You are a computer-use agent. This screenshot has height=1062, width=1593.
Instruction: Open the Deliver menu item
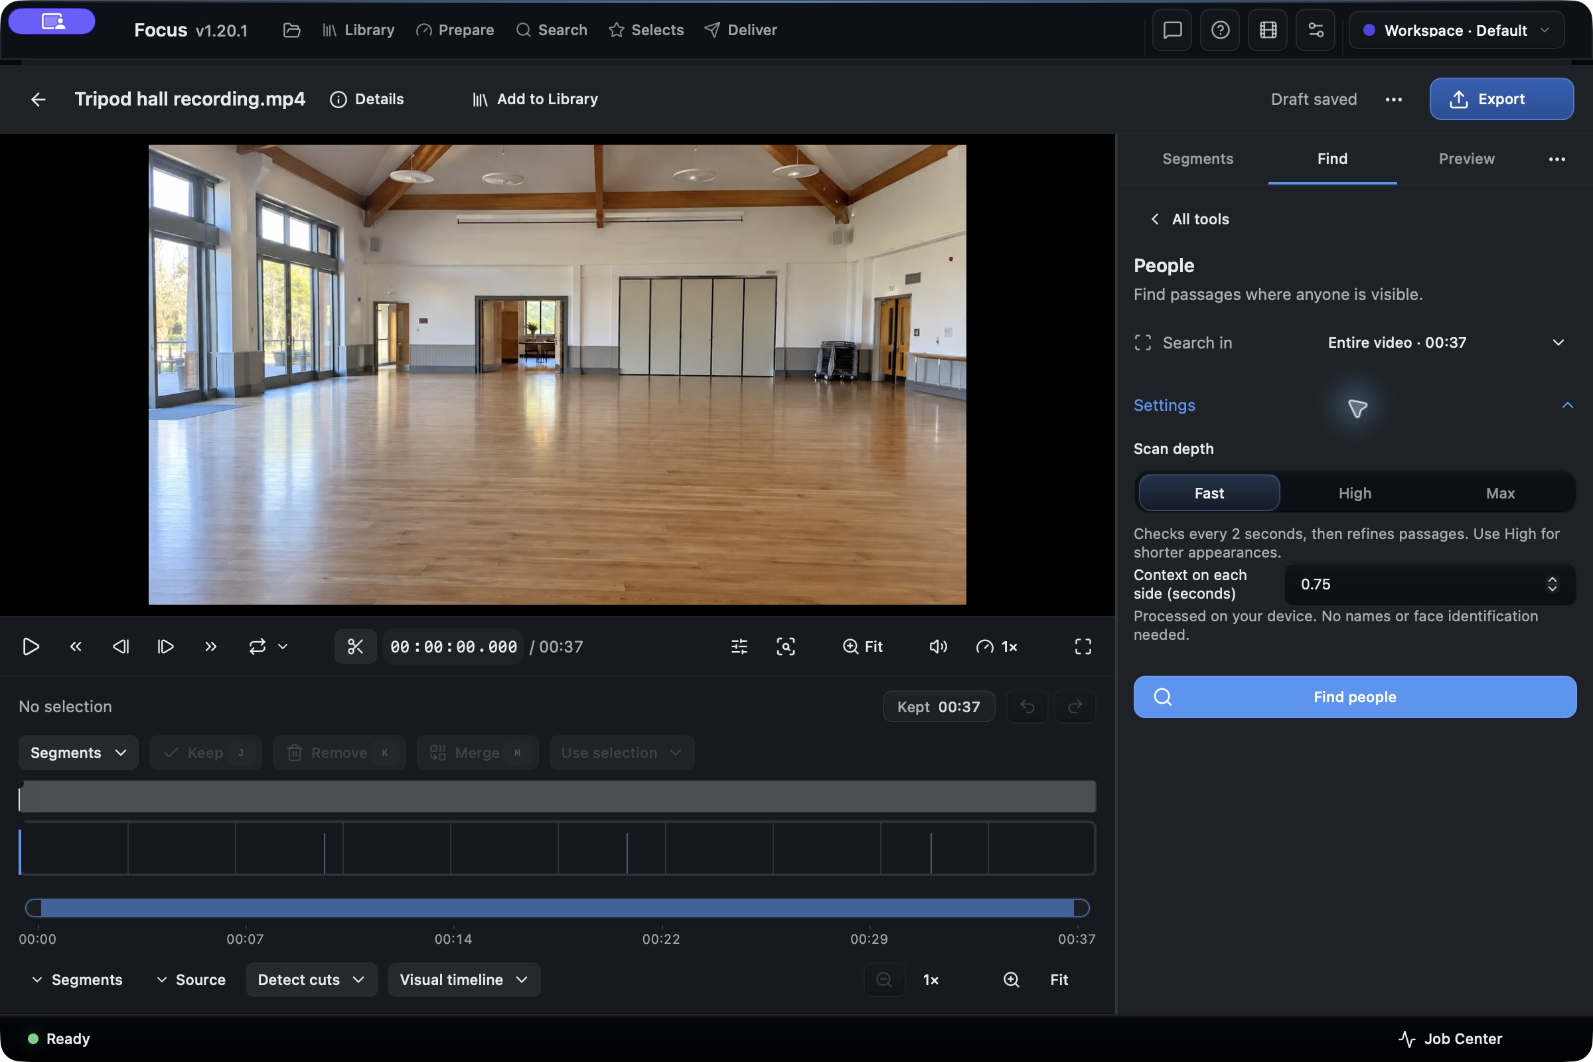[x=740, y=31]
